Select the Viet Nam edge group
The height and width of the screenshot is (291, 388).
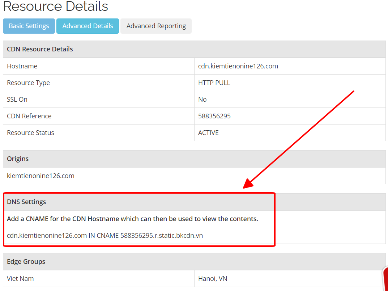point(20,279)
